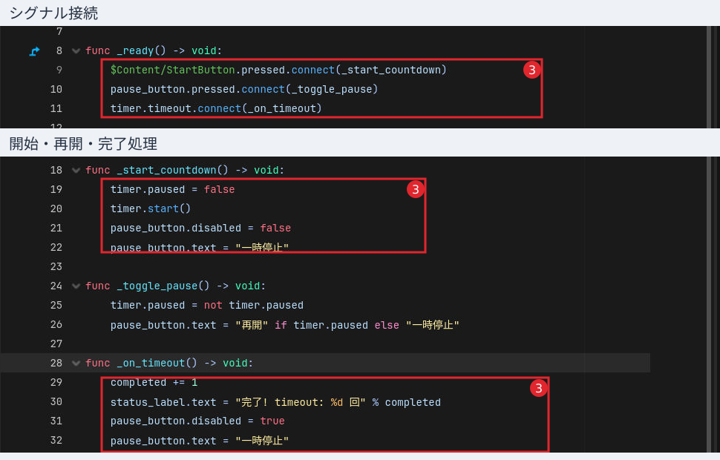Select the pause_button.pressed.connect(_toggle_pause) line
Screen dimensions: 720x460
243,89
